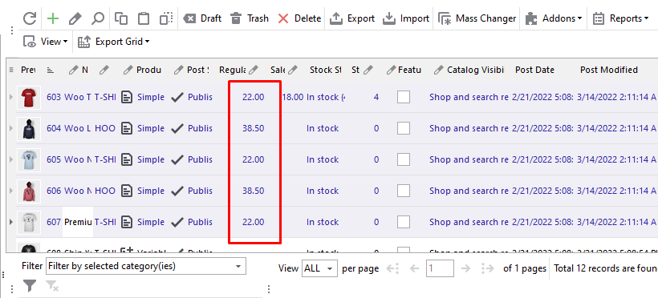Open the View dropdown menu

click(x=46, y=42)
